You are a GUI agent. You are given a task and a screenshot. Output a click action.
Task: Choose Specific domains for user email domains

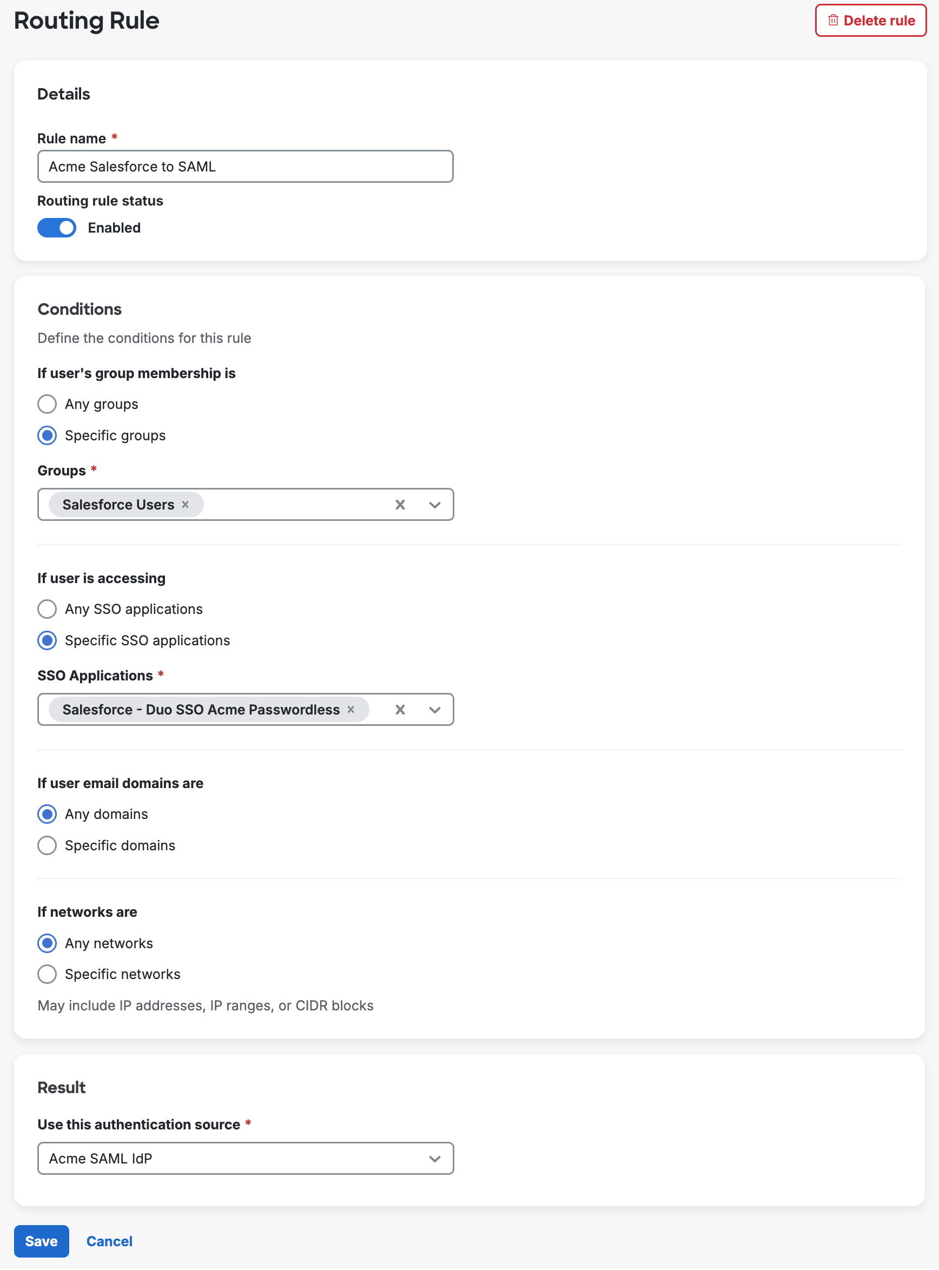pyautogui.click(x=47, y=845)
